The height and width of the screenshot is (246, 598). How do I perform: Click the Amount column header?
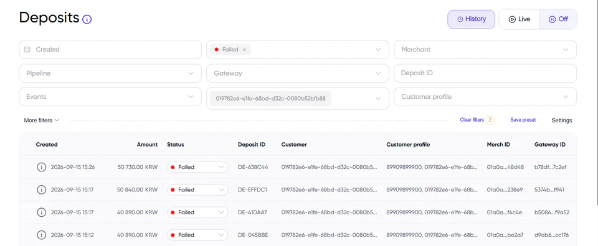coord(147,145)
